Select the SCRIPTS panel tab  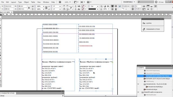pyautogui.click(x=141, y=68)
